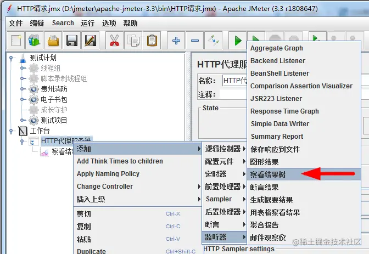Click the Save As pencil icon
369x254 pixels.
coord(91,41)
